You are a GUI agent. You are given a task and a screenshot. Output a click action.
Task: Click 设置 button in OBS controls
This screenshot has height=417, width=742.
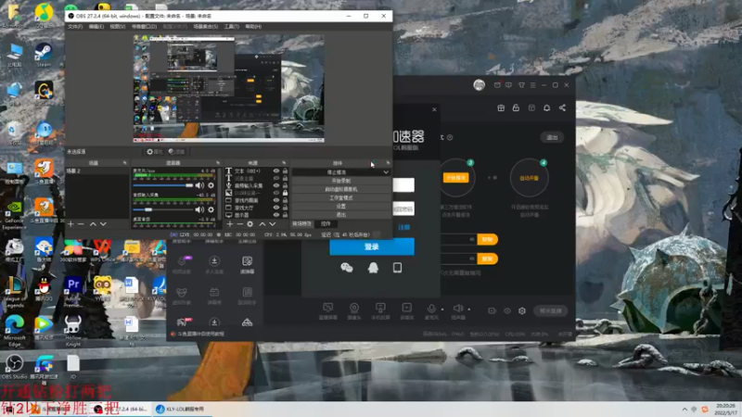point(340,206)
